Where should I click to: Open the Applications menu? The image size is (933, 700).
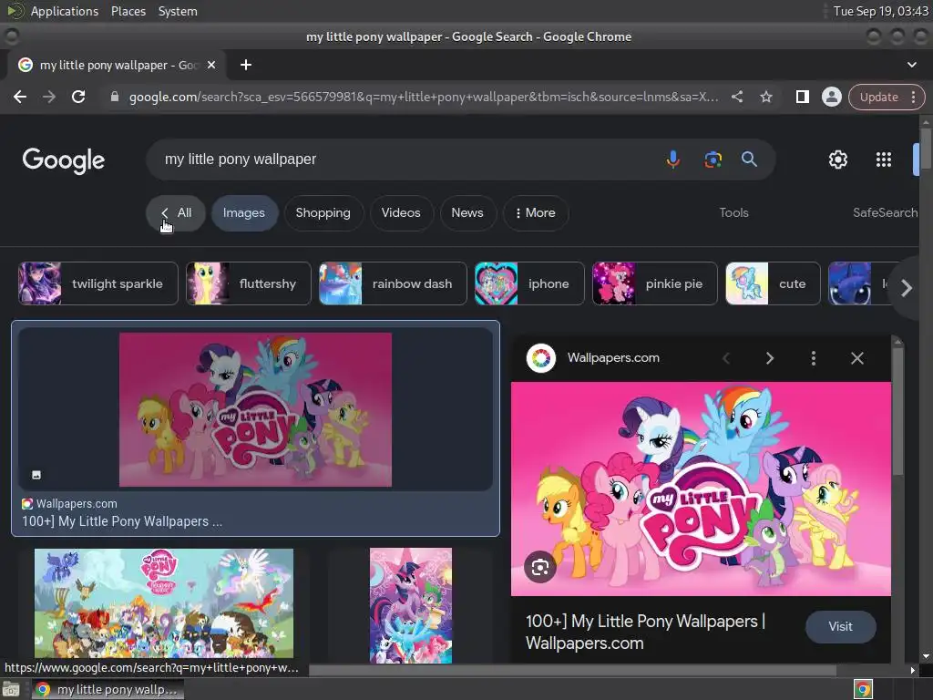point(65,11)
